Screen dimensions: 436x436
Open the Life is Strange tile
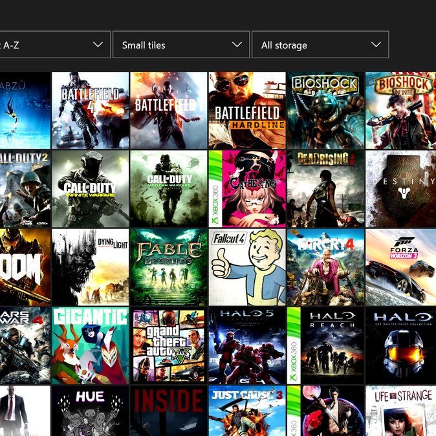click(x=400, y=411)
